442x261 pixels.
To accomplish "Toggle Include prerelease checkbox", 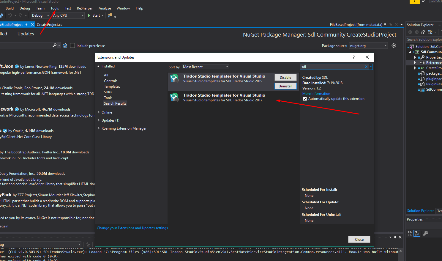I will coord(72,45).
